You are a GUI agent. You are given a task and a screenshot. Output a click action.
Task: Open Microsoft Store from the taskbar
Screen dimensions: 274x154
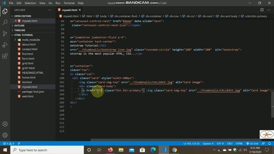coord(142,150)
